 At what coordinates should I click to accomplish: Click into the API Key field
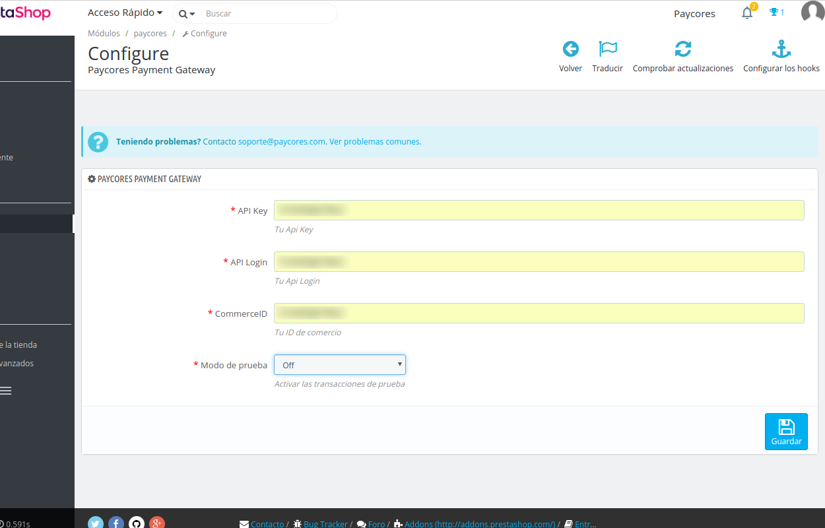(539, 210)
